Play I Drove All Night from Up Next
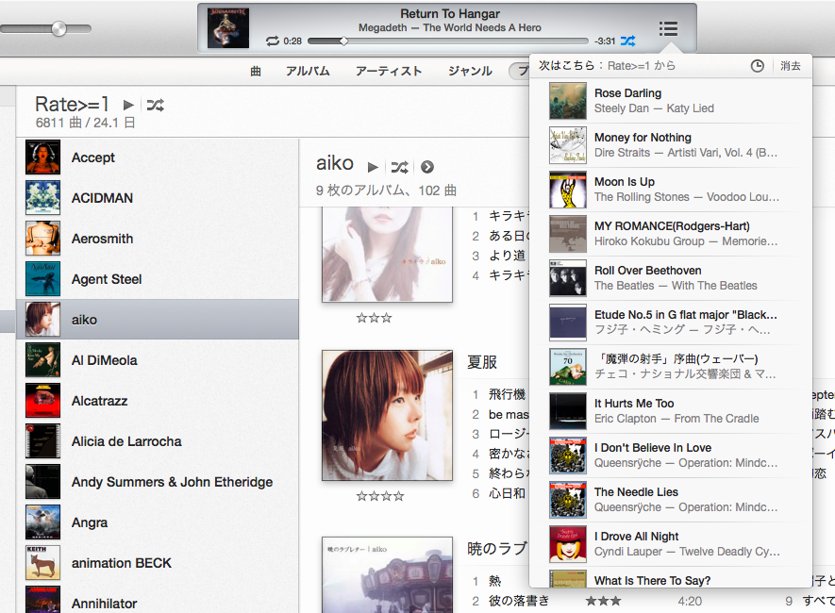Image resolution: width=835 pixels, height=613 pixels. tap(671, 544)
